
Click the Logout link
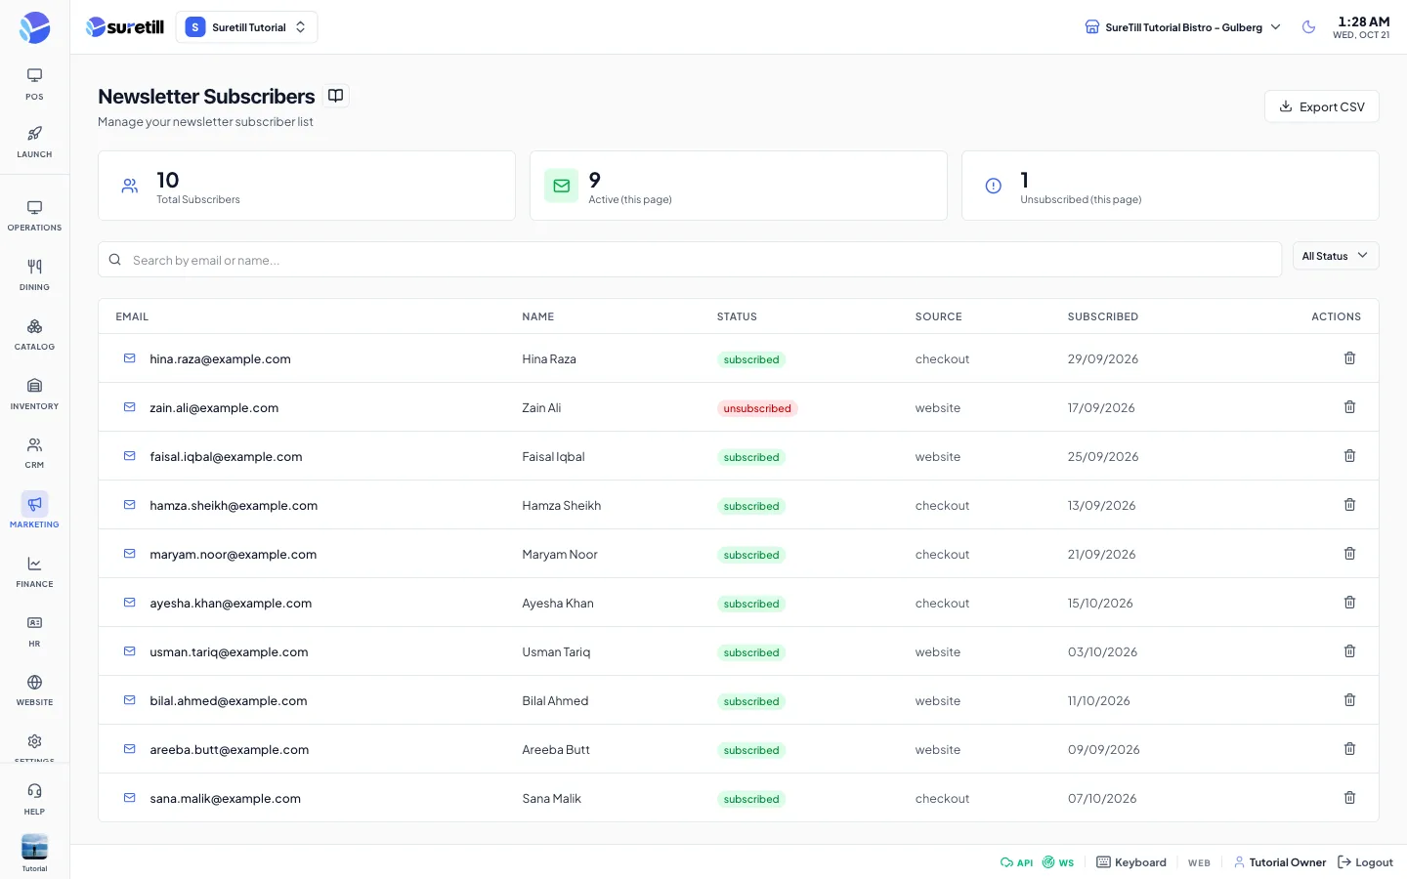click(1365, 862)
